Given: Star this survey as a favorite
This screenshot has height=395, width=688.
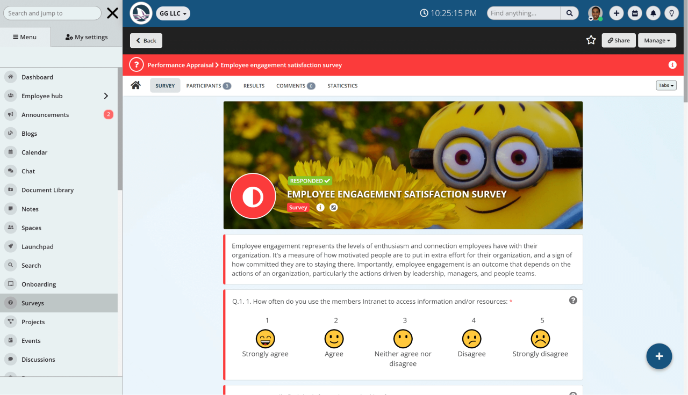Looking at the screenshot, I should tap(591, 40).
